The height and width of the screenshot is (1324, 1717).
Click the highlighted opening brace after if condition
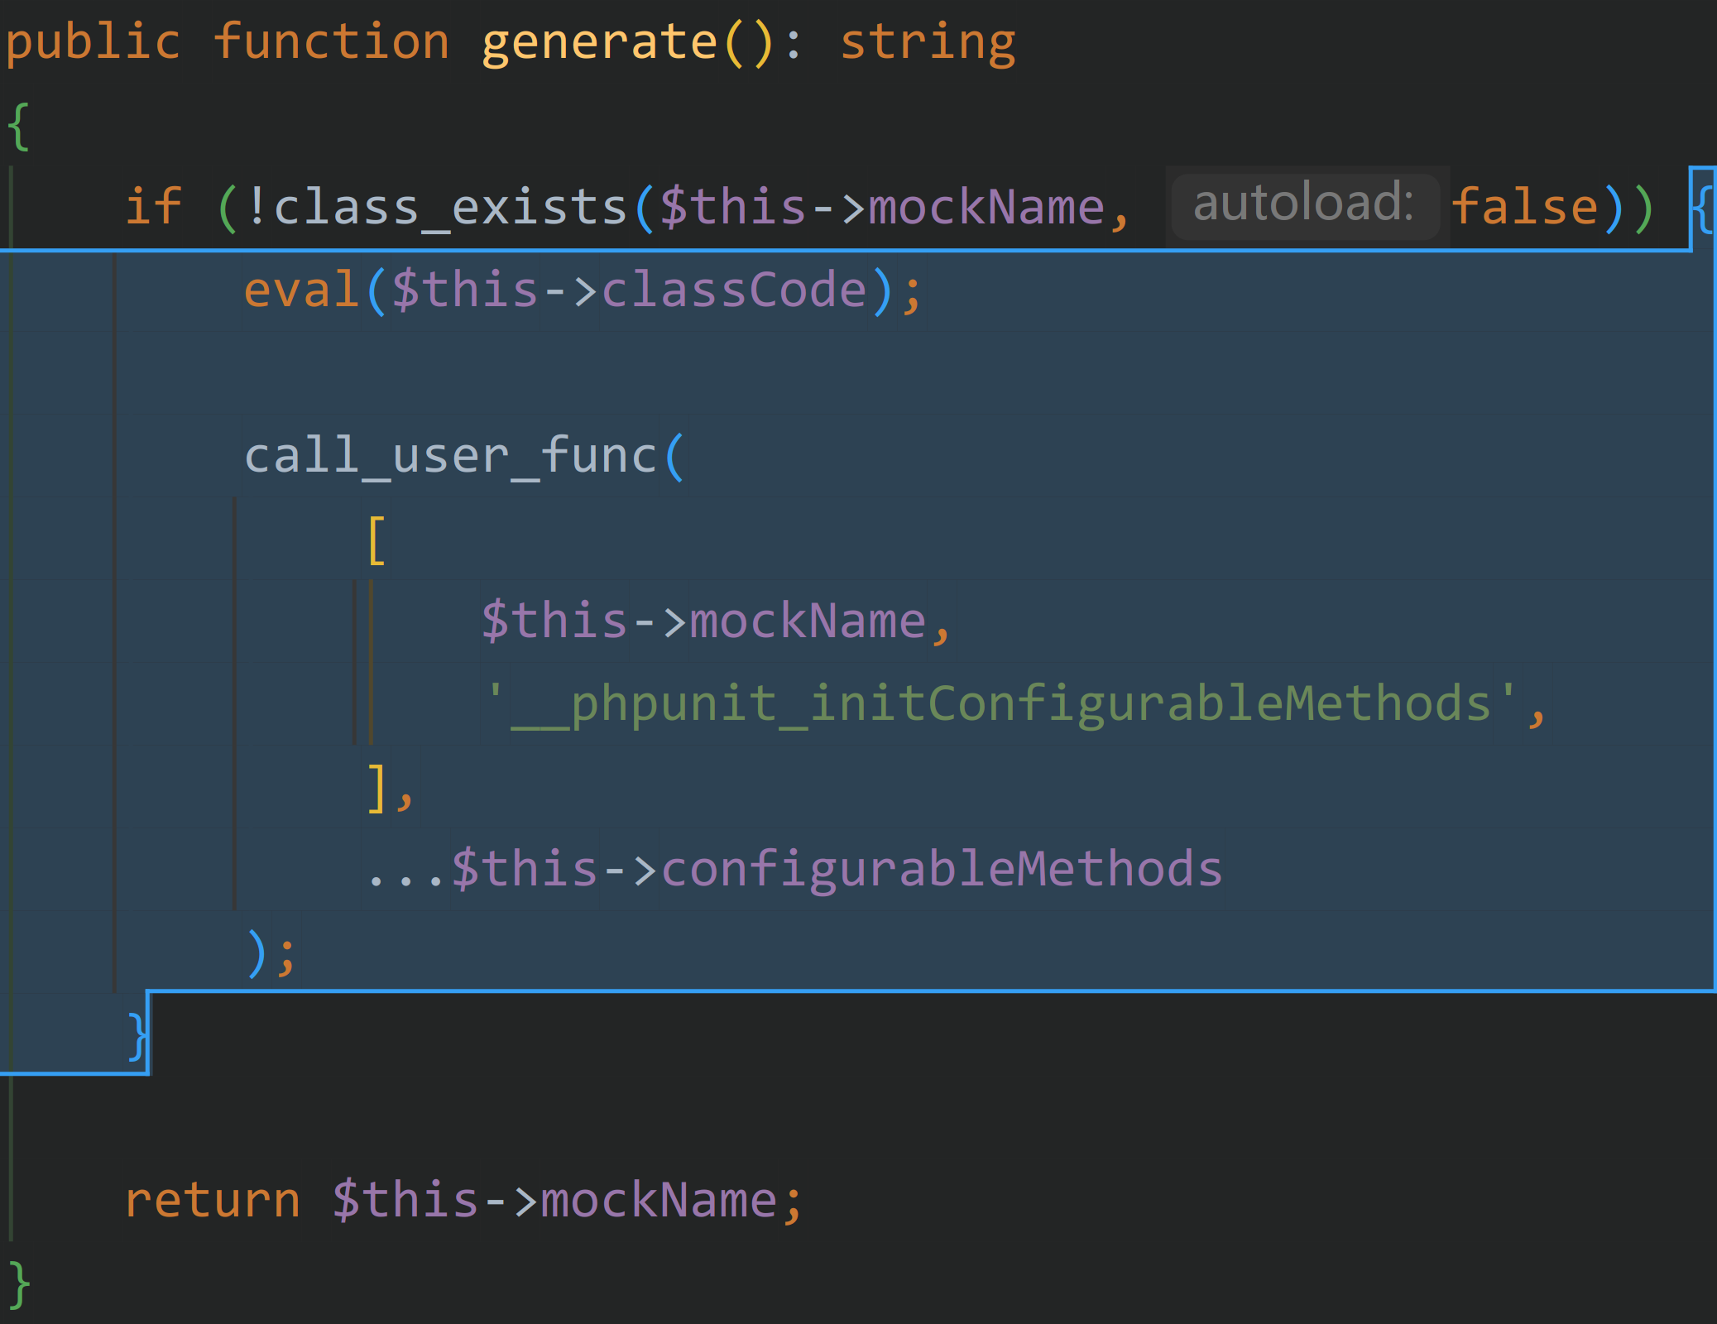point(1702,209)
